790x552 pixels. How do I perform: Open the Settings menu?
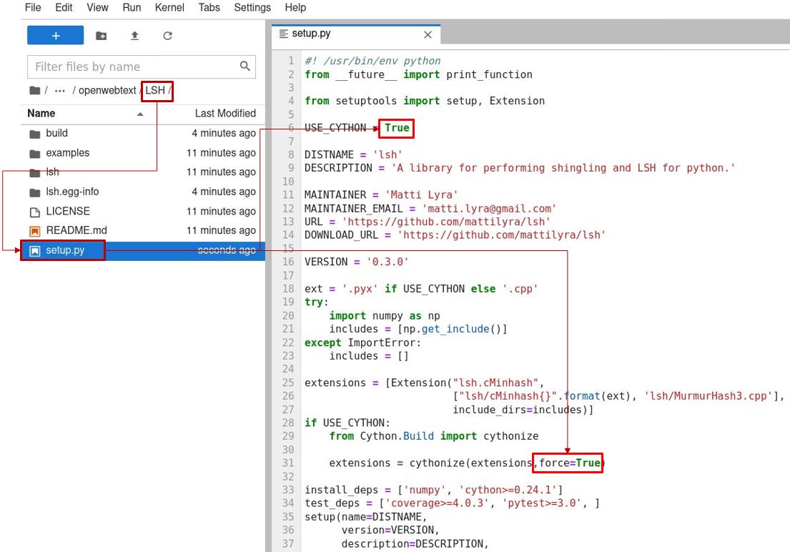pyautogui.click(x=252, y=8)
